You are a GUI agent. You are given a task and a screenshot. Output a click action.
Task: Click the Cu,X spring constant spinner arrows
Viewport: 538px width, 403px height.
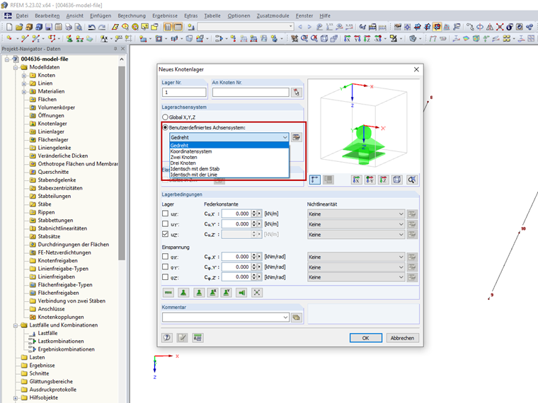pyautogui.click(x=254, y=214)
